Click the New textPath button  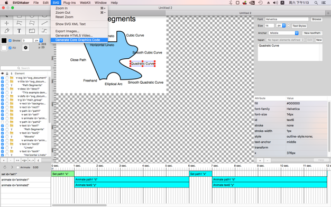coord(312,33)
